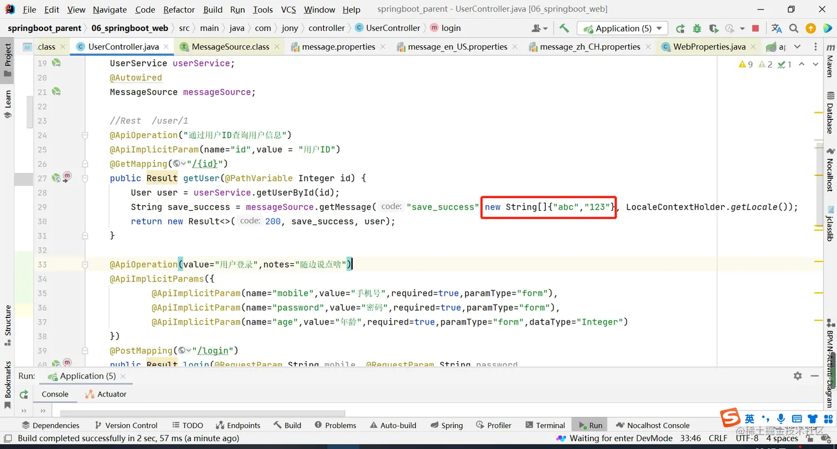Show hidden editor tabs dropdown arrow
This screenshot has height=449, width=837.
[x=797, y=47]
